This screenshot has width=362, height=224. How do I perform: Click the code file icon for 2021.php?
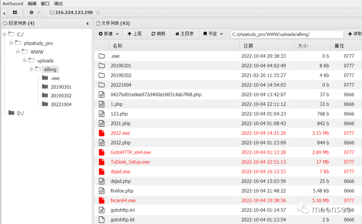[x=102, y=123]
